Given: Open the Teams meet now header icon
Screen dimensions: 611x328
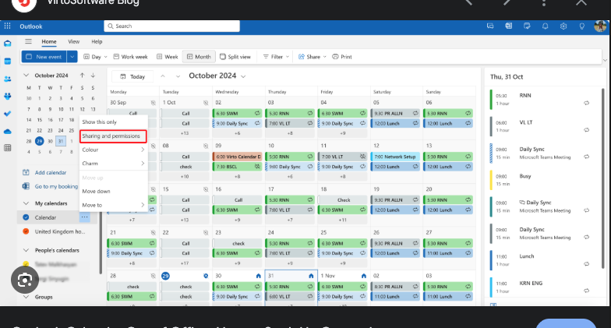Looking at the screenshot, I should click(x=490, y=26).
